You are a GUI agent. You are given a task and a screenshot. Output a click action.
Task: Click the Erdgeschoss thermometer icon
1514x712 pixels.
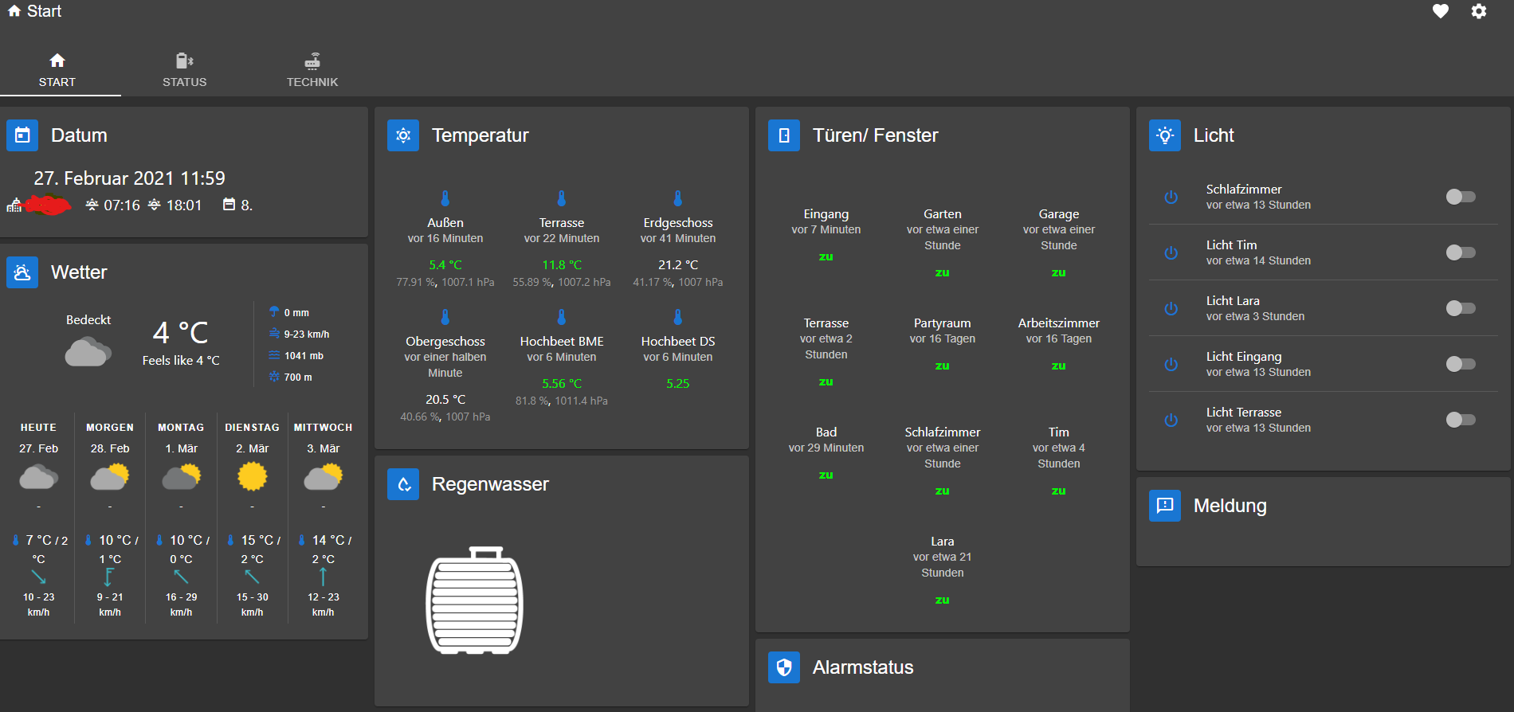(x=678, y=198)
